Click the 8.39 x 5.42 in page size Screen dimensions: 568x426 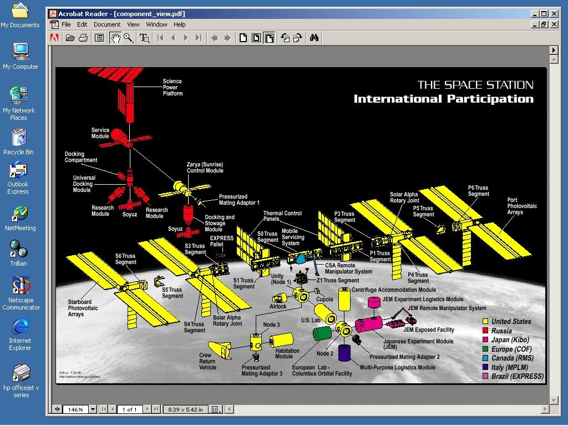(x=185, y=409)
